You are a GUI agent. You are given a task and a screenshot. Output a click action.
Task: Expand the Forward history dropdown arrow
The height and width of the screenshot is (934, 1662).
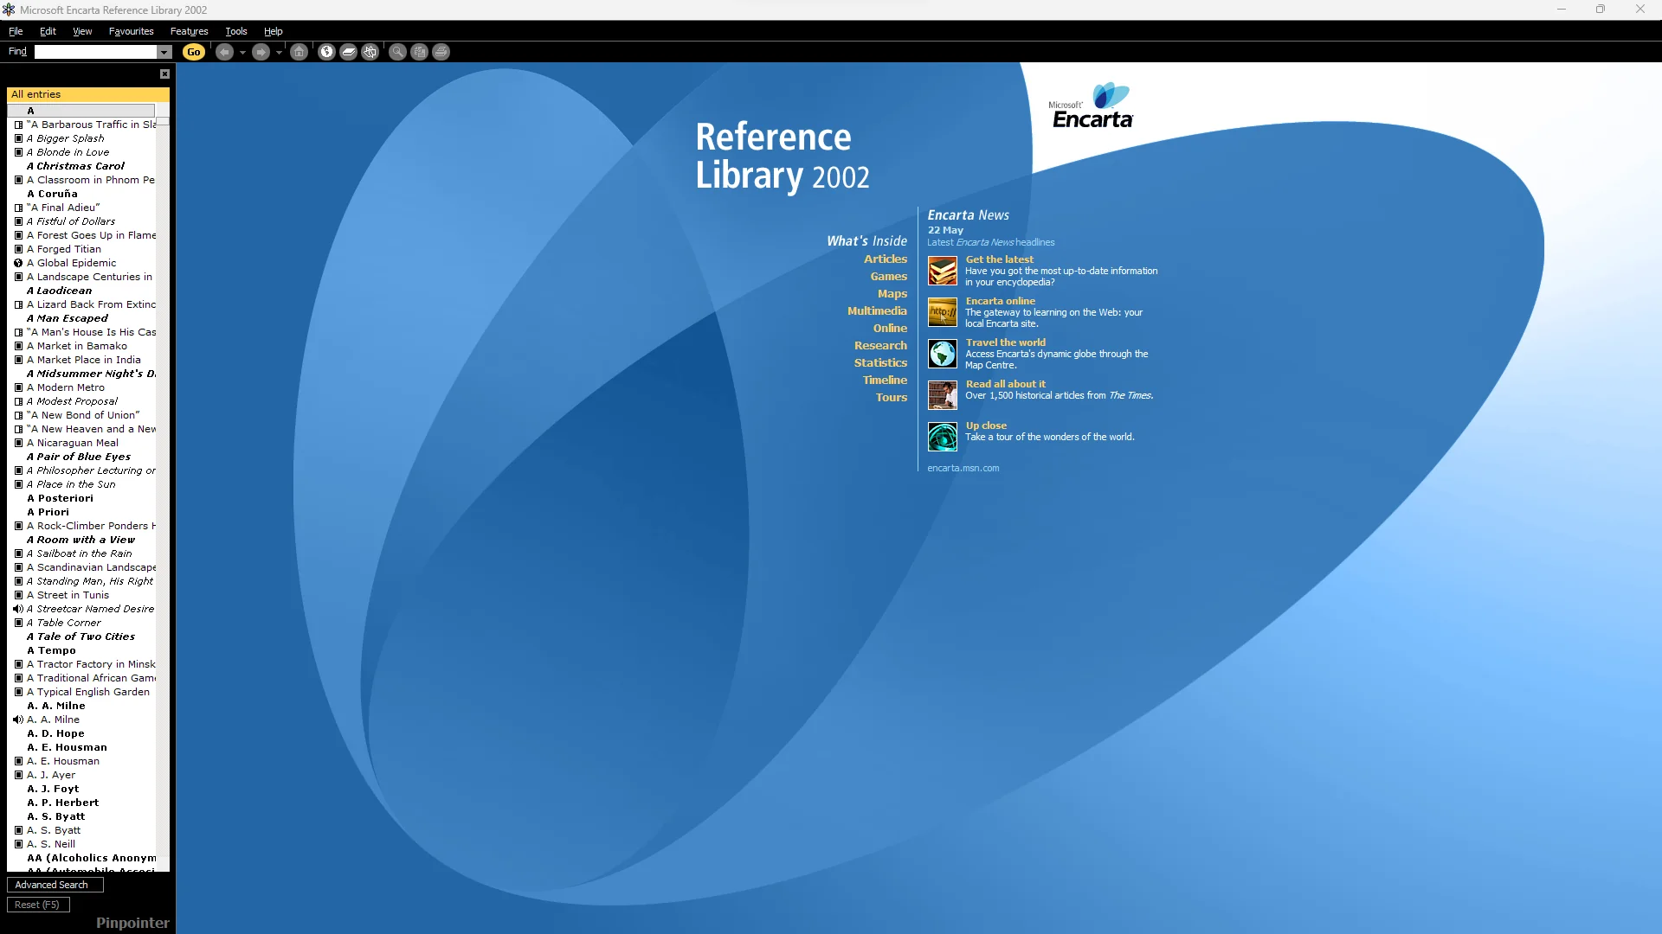point(279,52)
